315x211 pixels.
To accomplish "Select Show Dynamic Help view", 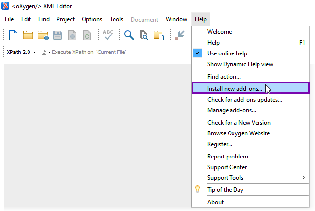I will point(250,64).
